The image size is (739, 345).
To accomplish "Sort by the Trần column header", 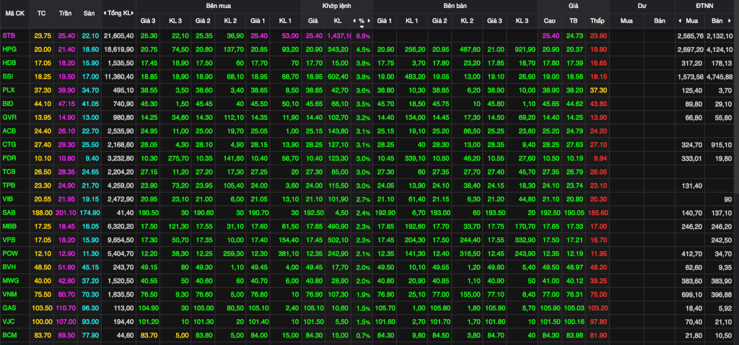I will coord(66,13).
